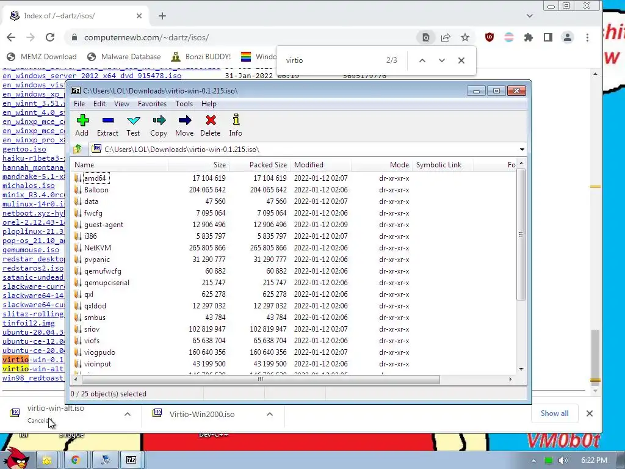
Task: Open the michalos.iso link
Action: (x=29, y=186)
